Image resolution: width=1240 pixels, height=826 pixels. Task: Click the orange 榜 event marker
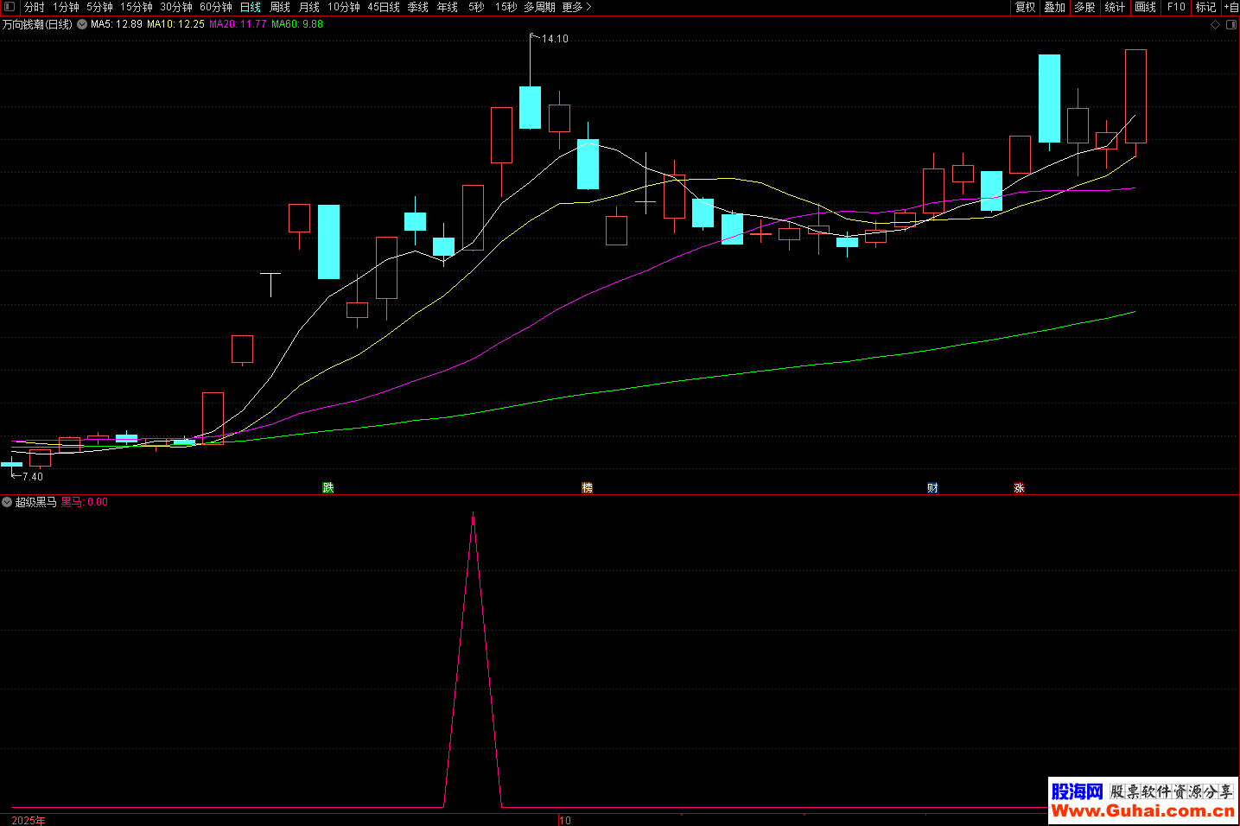click(588, 488)
